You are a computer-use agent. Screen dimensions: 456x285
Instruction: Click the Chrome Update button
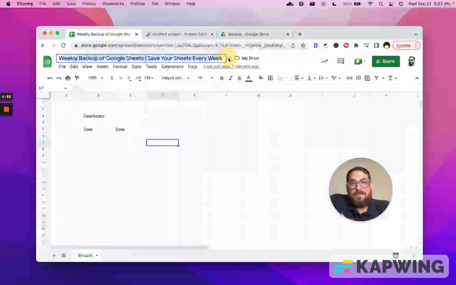pyautogui.click(x=406, y=45)
